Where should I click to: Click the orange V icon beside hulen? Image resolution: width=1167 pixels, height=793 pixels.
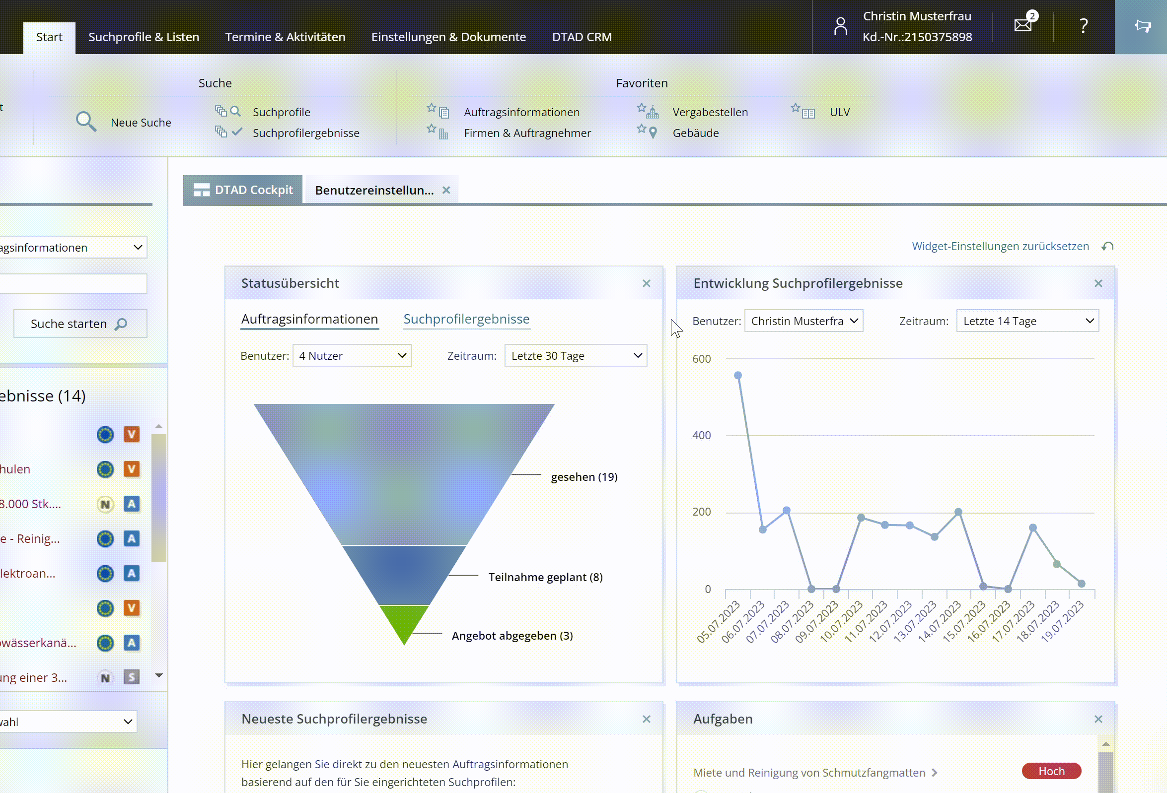click(x=132, y=469)
